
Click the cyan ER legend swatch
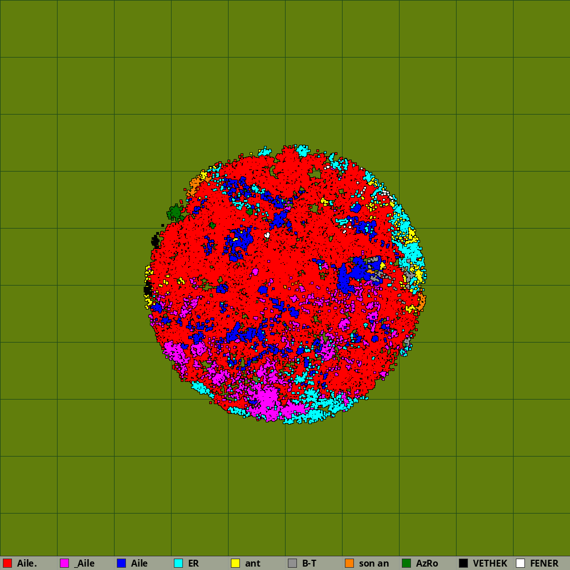click(x=178, y=563)
